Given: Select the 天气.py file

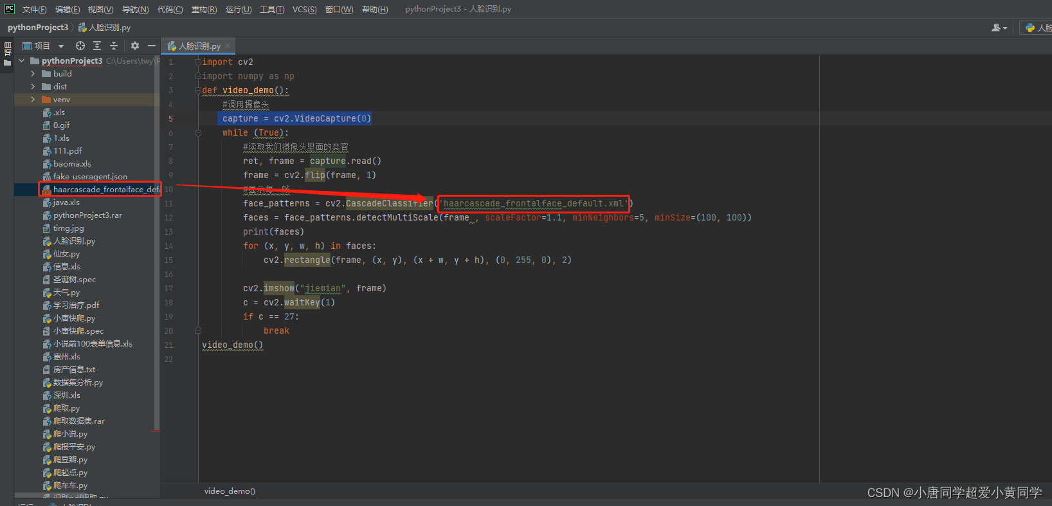Looking at the screenshot, I should click(x=87, y=293).
